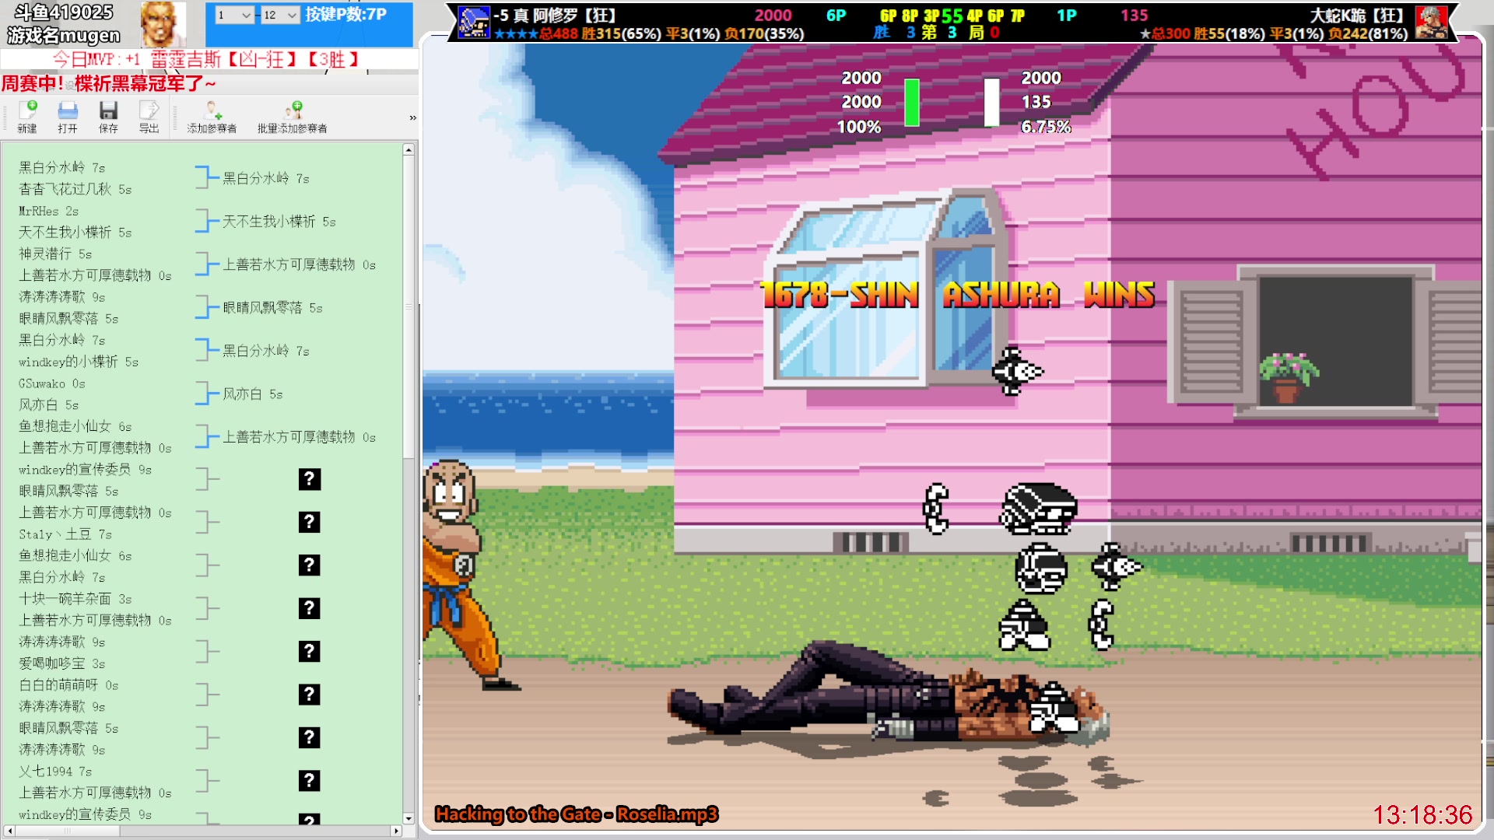1494x840 pixels.
Task: Click the horizontal scrollbar left arrow
Action: pyautogui.click(x=8, y=831)
